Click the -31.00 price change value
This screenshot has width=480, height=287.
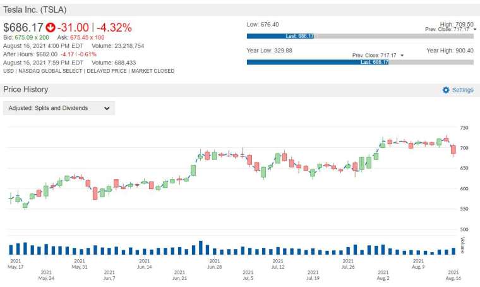[73, 28]
